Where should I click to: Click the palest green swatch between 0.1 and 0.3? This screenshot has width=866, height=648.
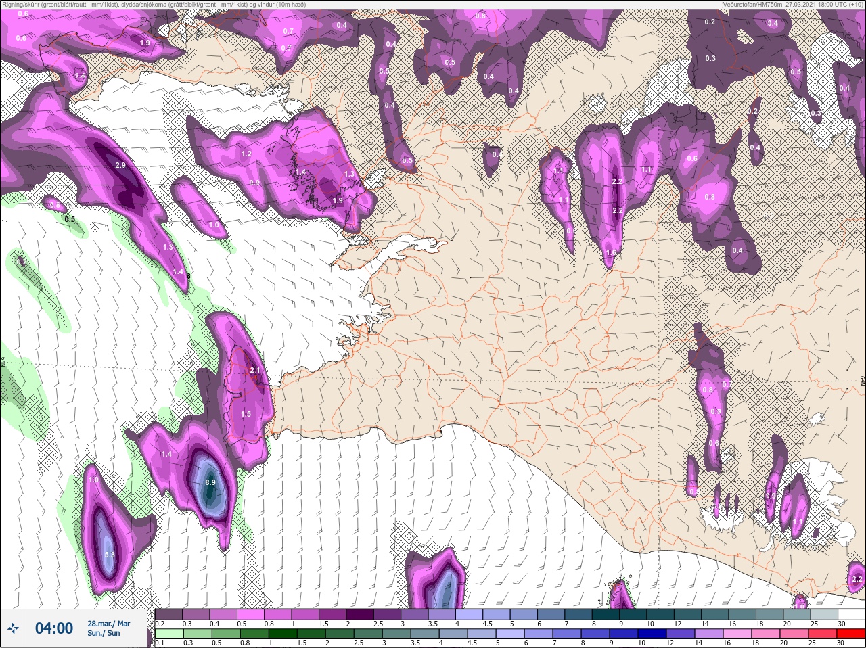pyautogui.click(x=168, y=634)
